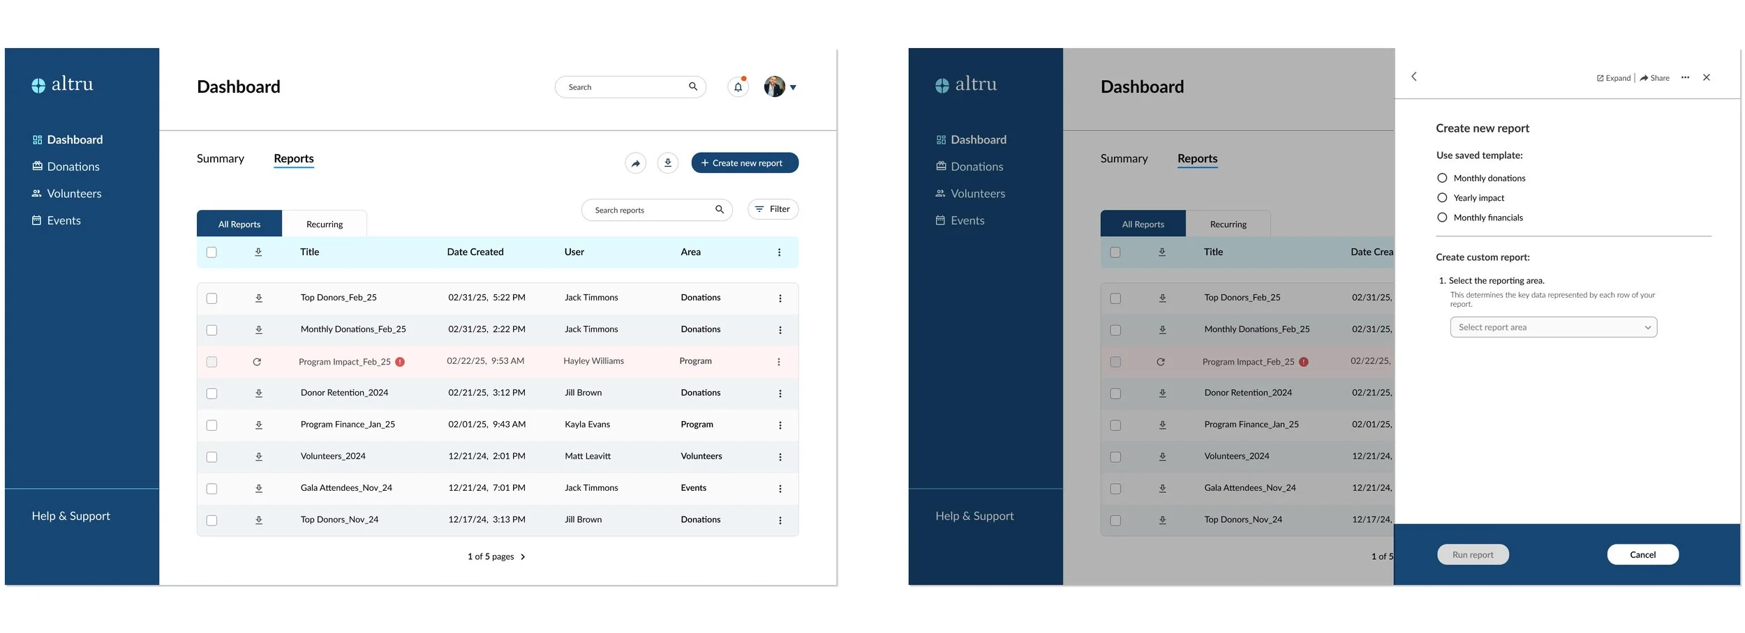This screenshot has height=633, width=1745.
Task: Click the Create new report button
Action: [x=745, y=162]
